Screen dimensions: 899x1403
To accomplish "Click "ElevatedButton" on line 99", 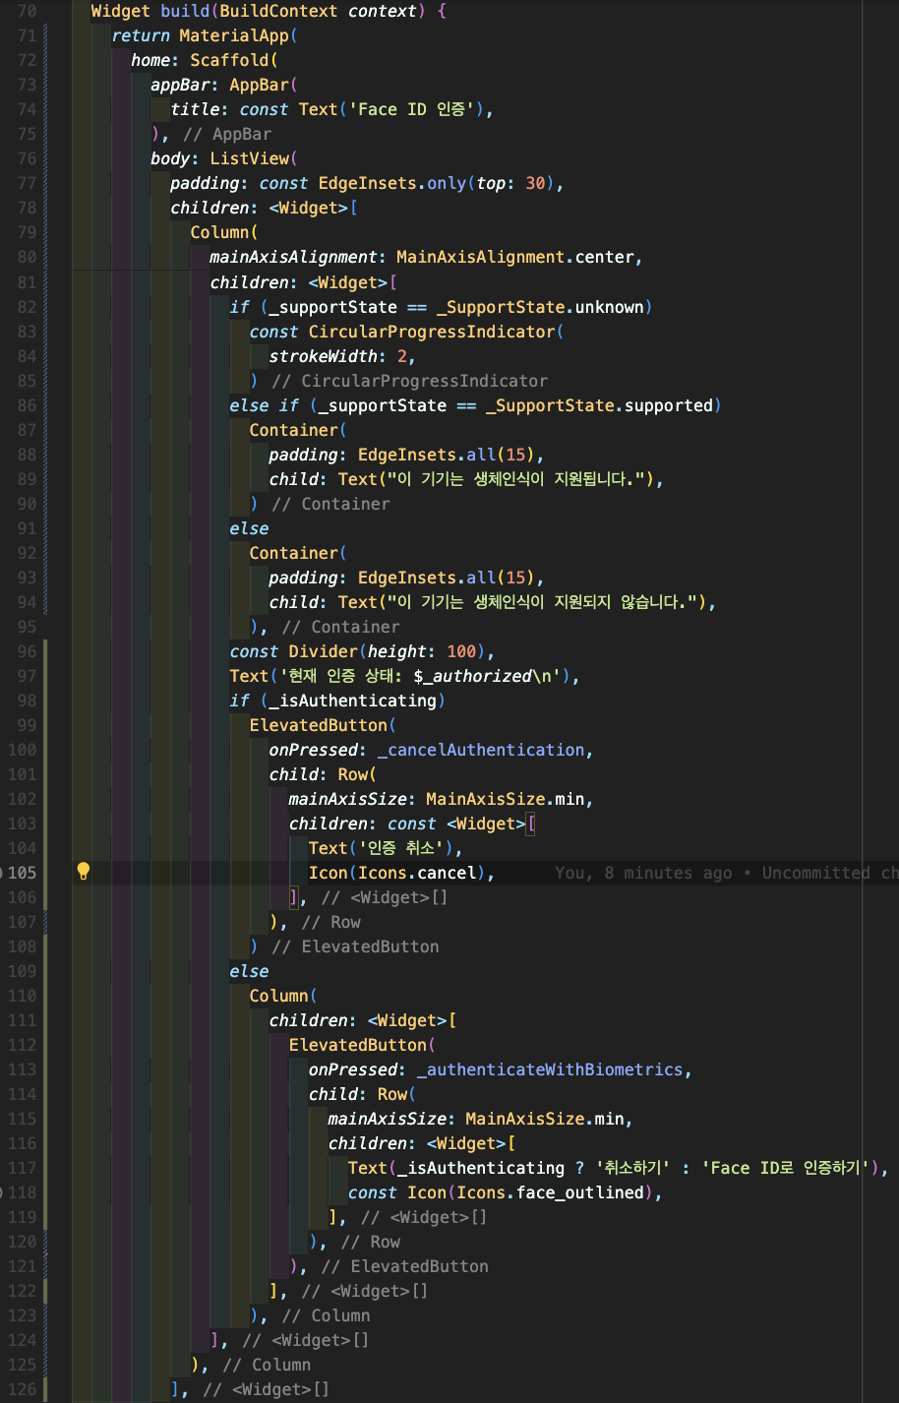I will point(318,725).
